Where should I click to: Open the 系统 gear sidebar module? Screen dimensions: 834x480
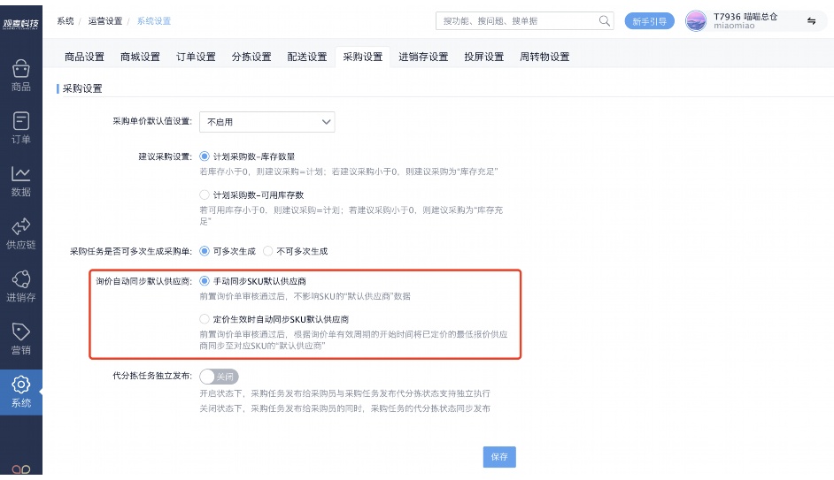point(20,392)
